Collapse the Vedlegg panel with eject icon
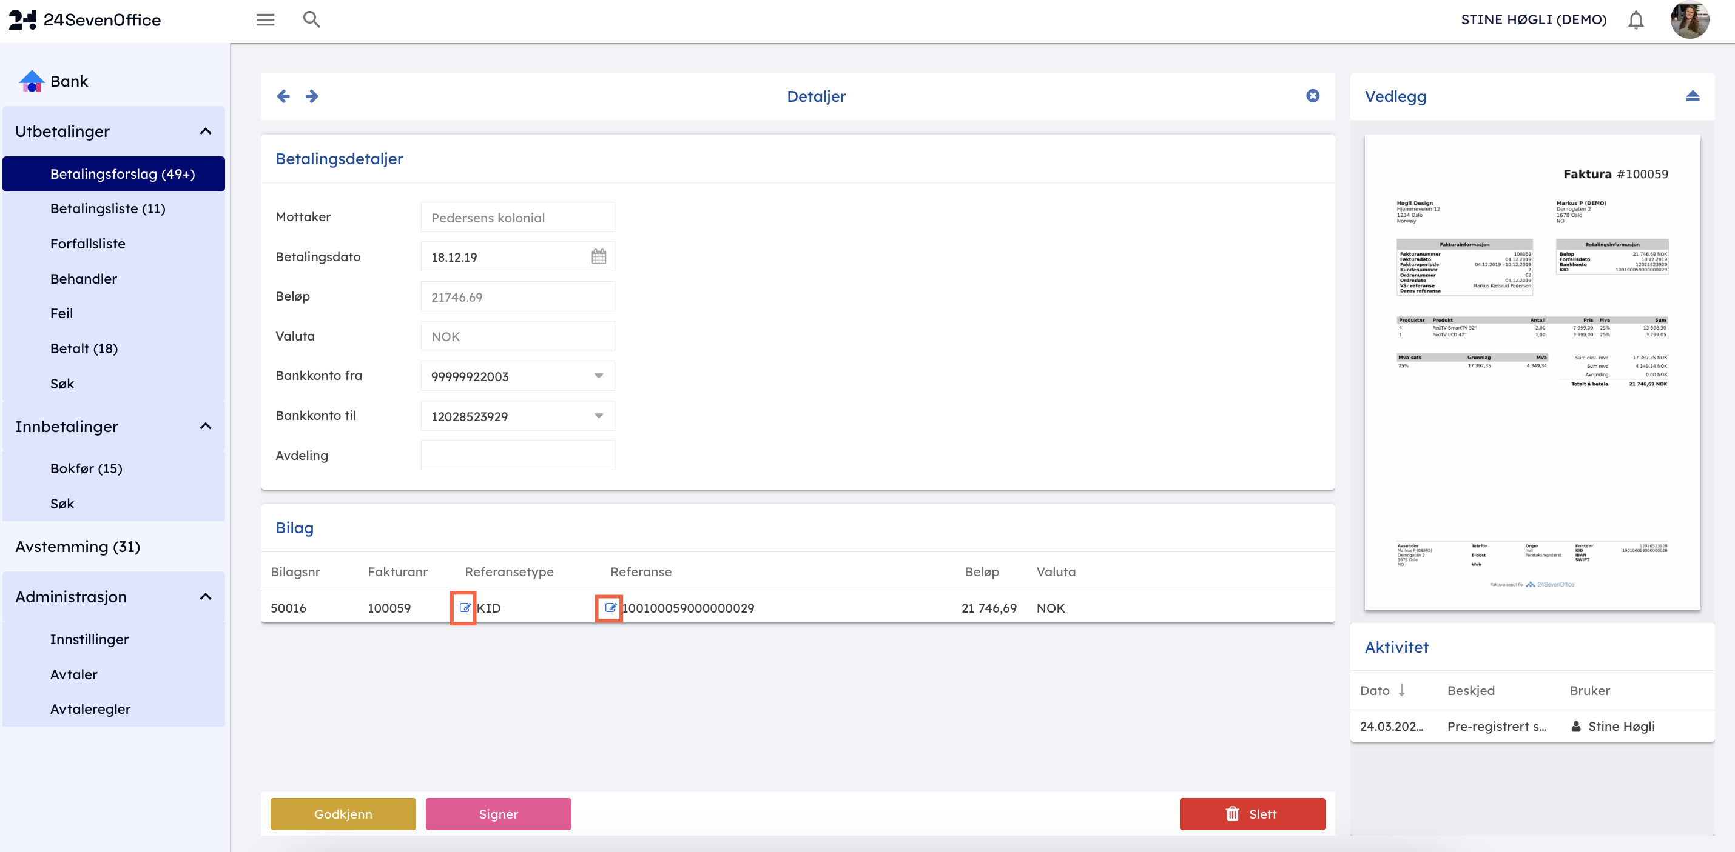Screen dimensions: 1735x852 (1692, 96)
